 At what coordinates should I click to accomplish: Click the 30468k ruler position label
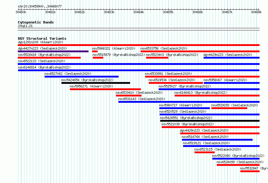click(x=256, y=12)
